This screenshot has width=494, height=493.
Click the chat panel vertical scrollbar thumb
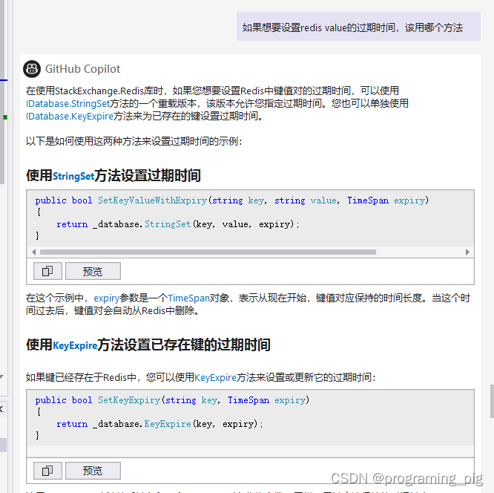(x=492, y=401)
